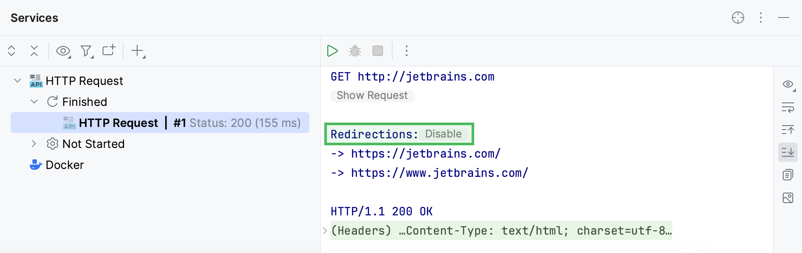Start debugging via the bug icon
Screen dimensions: 802x253
click(355, 51)
